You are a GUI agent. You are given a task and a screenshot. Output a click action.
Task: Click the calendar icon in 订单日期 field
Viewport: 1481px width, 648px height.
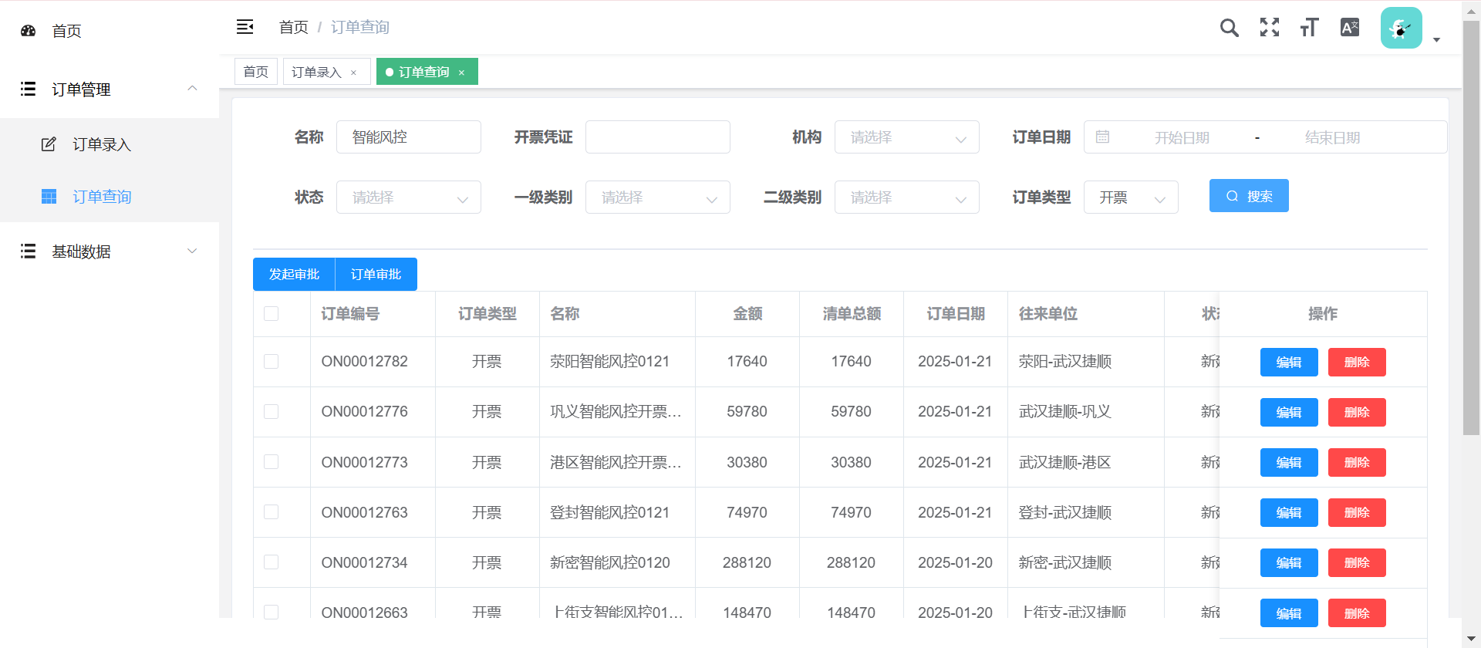click(1102, 137)
